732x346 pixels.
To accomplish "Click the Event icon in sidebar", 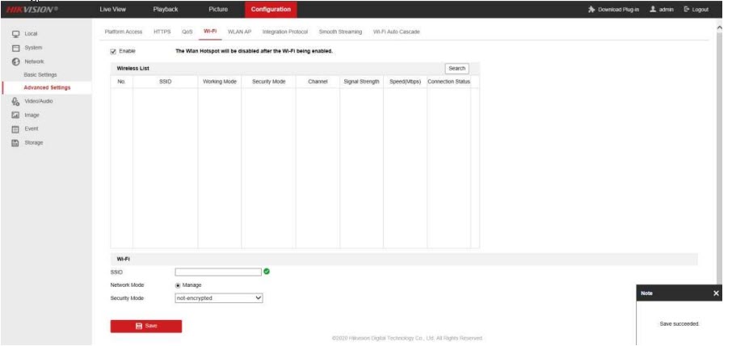I will [15, 129].
